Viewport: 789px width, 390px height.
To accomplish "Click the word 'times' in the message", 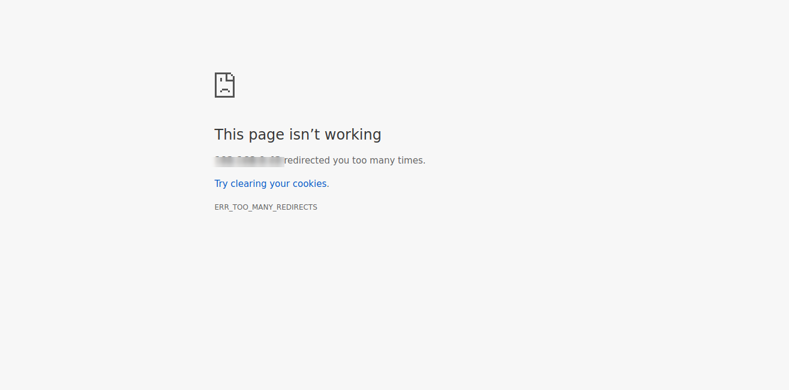I will click(x=411, y=161).
